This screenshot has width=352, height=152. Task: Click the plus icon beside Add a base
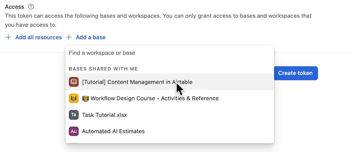click(69, 37)
